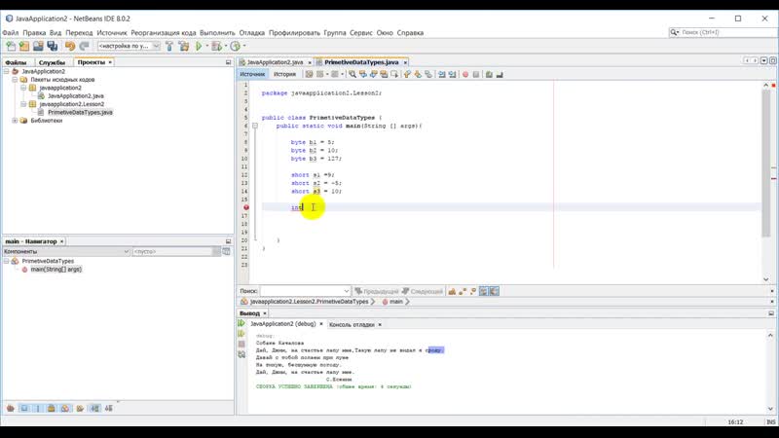Select PrimetiveDataTypes.java in project tree
Image resolution: width=779 pixels, height=438 pixels.
(80, 112)
